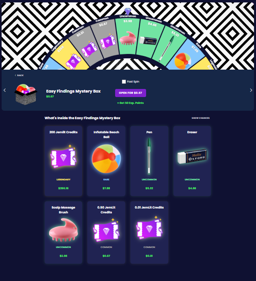Click the green Pen item image
The height and width of the screenshot is (281, 256).
coord(149,156)
